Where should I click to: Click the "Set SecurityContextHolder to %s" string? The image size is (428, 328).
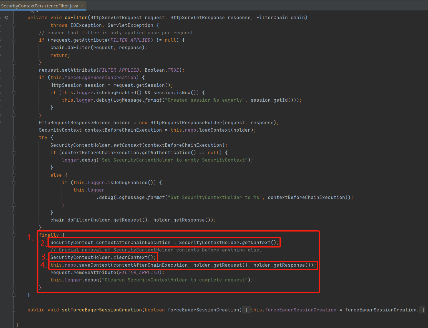(x=215, y=198)
